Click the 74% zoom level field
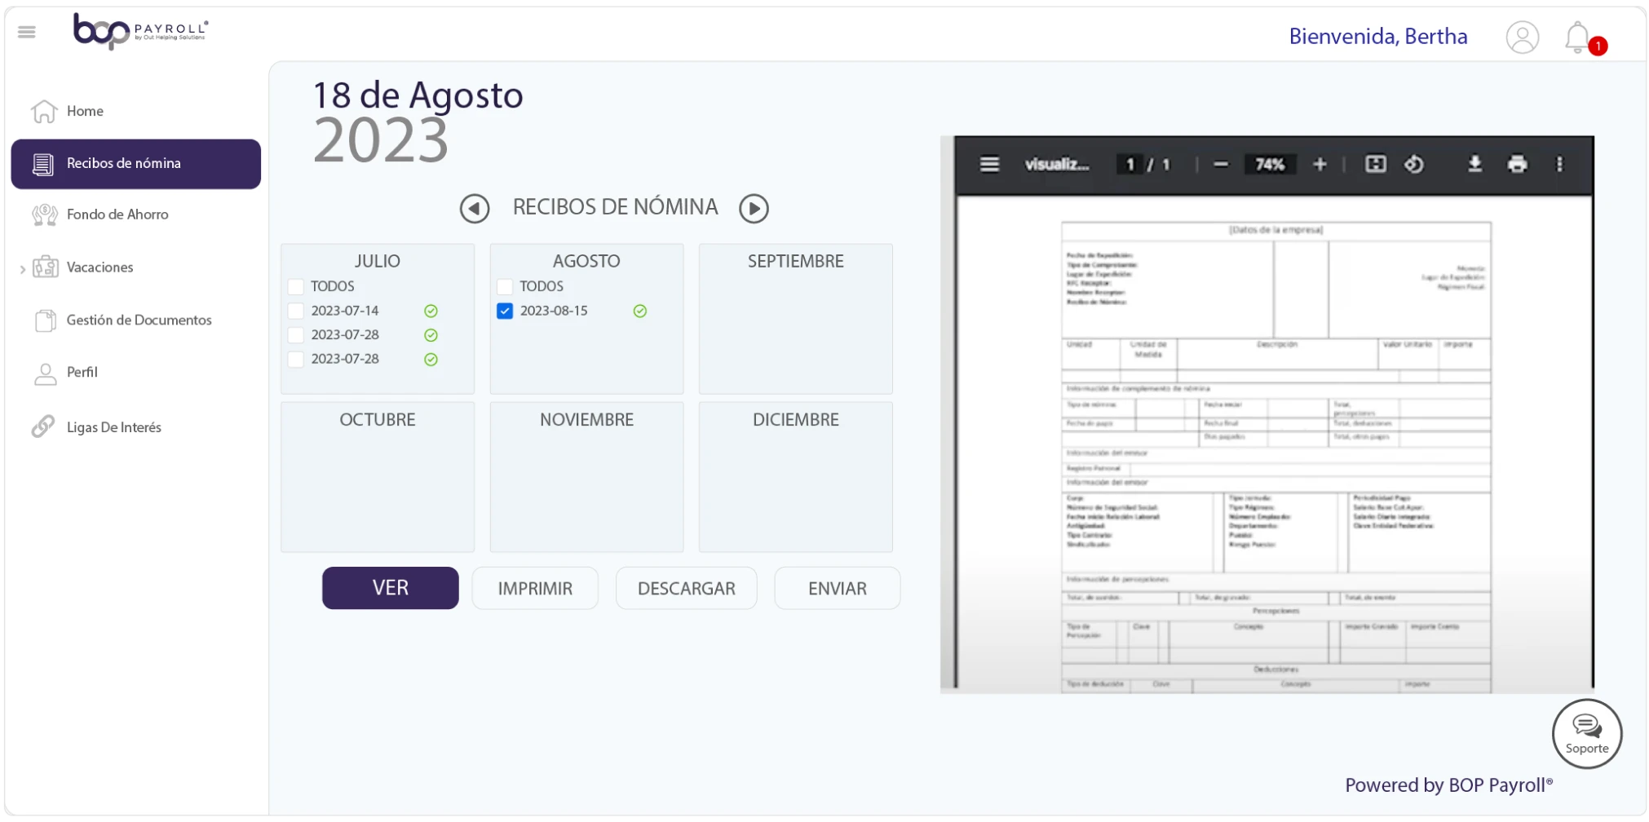The width and height of the screenshot is (1649, 822). click(1270, 165)
